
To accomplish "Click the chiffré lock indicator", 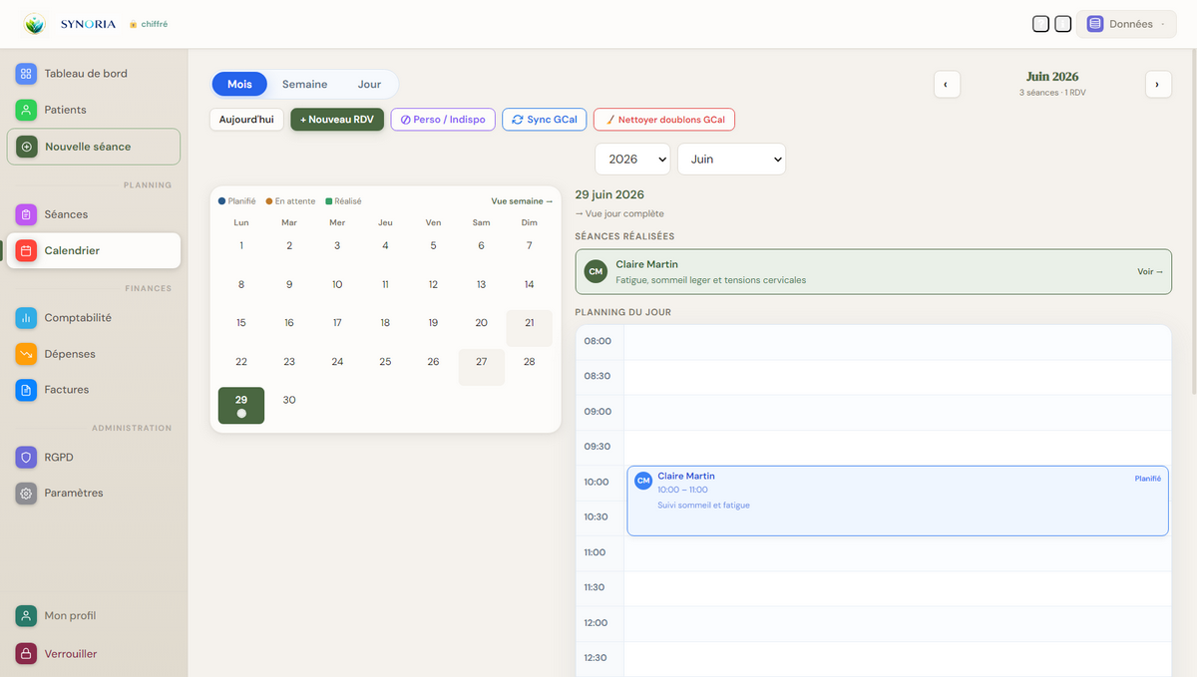I will point(148,24).
